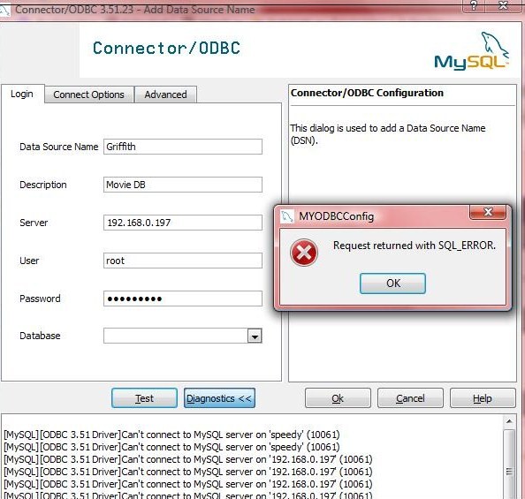The height and width of the screenshot is (499, 525).
Task: Click the Data Source Name field containing Griffith
Action: coord(183,147)
